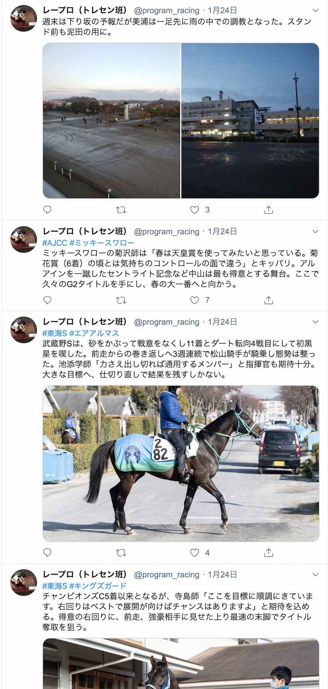
Task: Reply to the #エアアルマス horse tweet
Action: pos(47,552)
